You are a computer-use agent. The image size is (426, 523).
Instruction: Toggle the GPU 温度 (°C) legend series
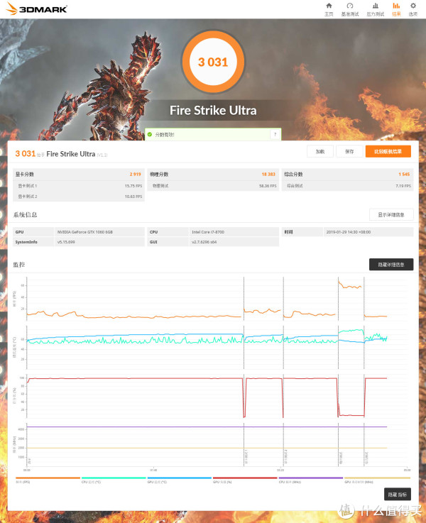tap(180, 480)
